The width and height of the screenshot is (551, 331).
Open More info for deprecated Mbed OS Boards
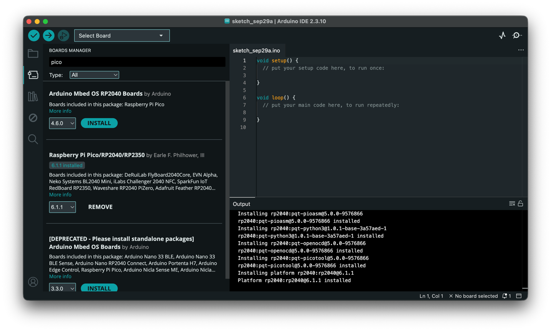tap(60, 276)
